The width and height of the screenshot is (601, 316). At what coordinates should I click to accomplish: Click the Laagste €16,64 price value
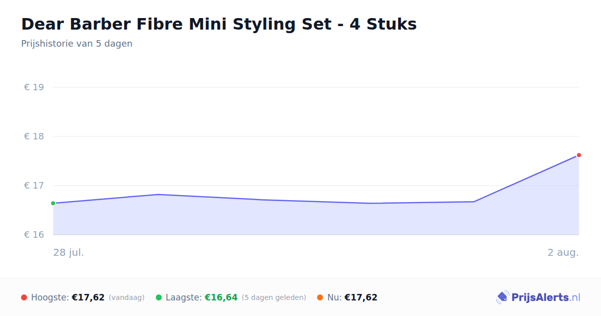pyautogui.click(x=221, y=297)
